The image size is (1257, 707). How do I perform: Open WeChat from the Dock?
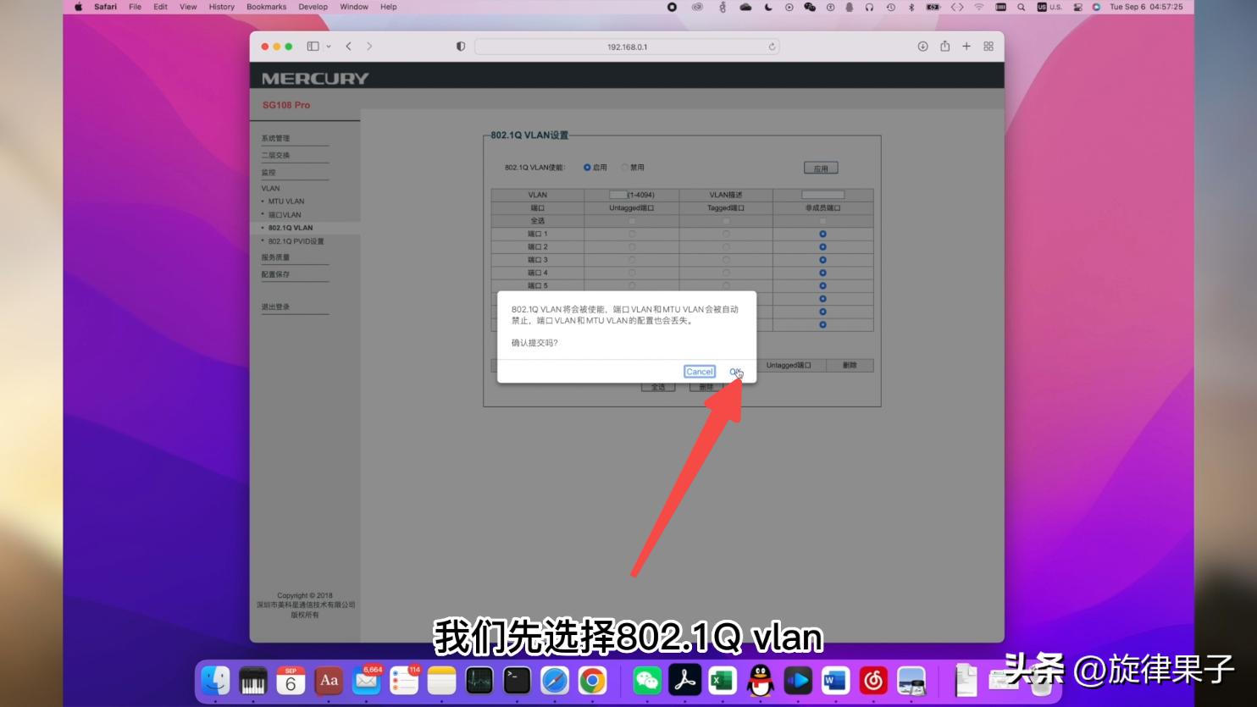(x=647, y=680)
